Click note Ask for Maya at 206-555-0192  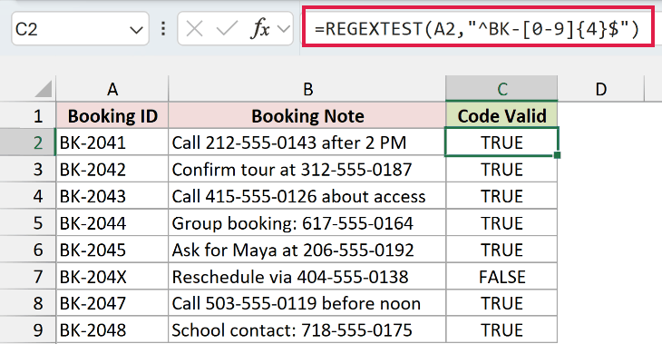[307, 250]
